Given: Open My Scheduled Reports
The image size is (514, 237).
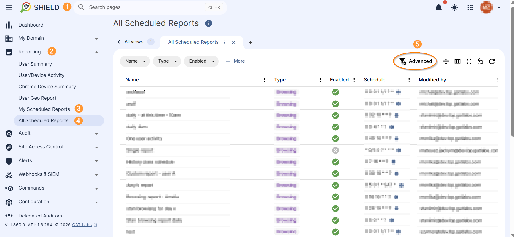Looking at the screenshot, I should point(44,109).
